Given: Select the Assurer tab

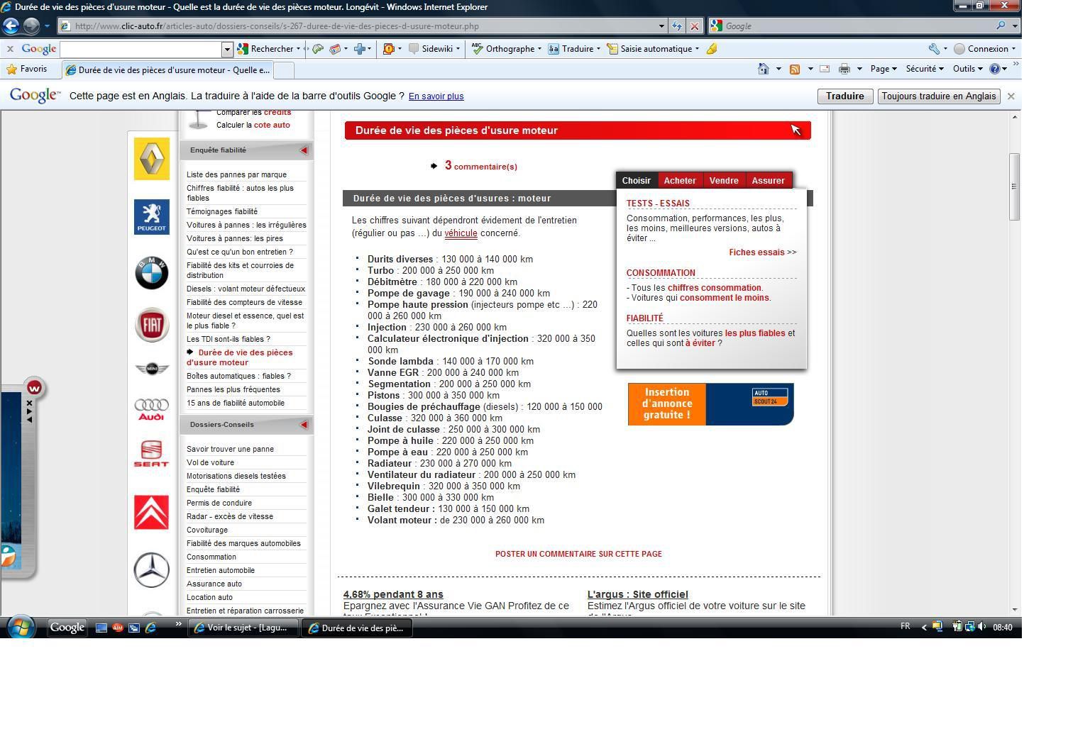Looking at the screenshot, I should pyautogui.click(x=768, y=180).
